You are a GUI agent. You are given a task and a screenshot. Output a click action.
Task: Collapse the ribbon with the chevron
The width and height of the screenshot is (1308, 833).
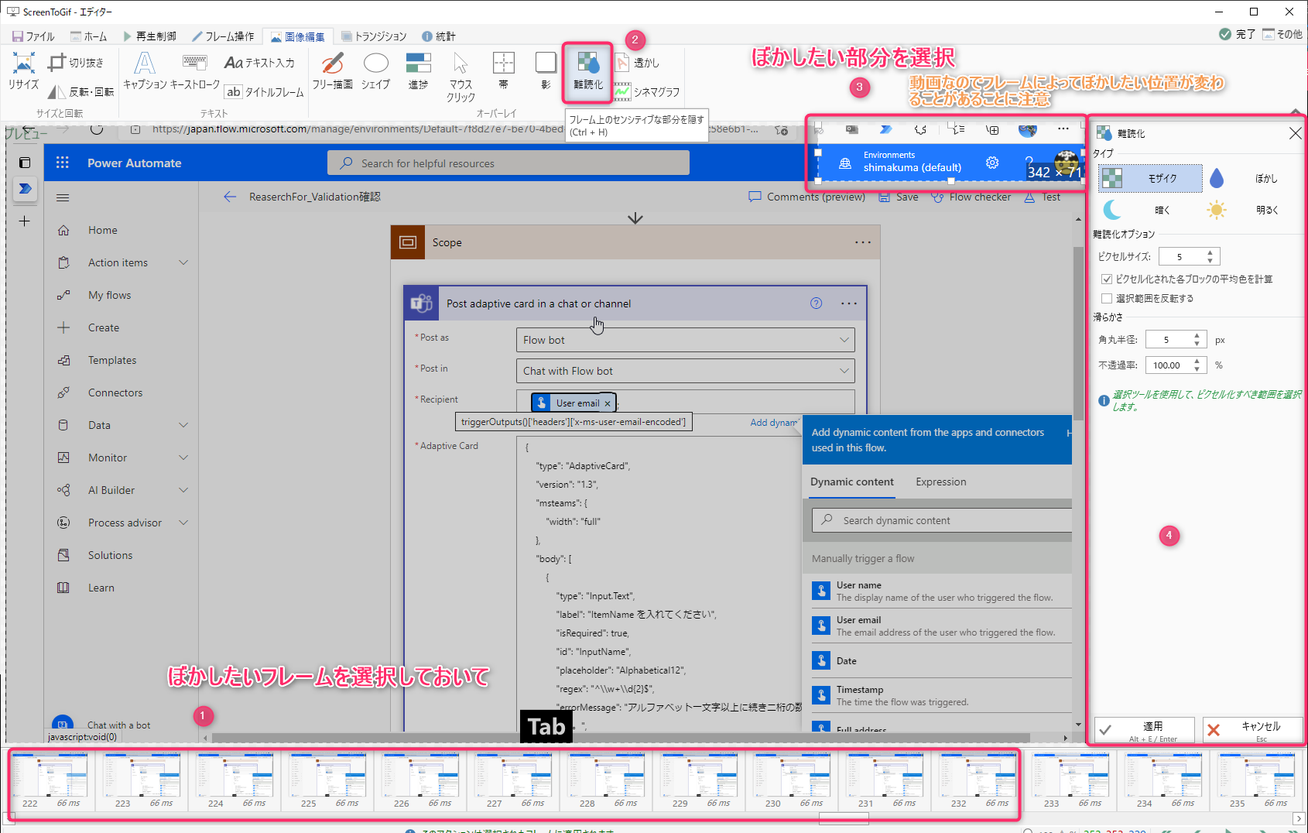[x=1296, y=112]
